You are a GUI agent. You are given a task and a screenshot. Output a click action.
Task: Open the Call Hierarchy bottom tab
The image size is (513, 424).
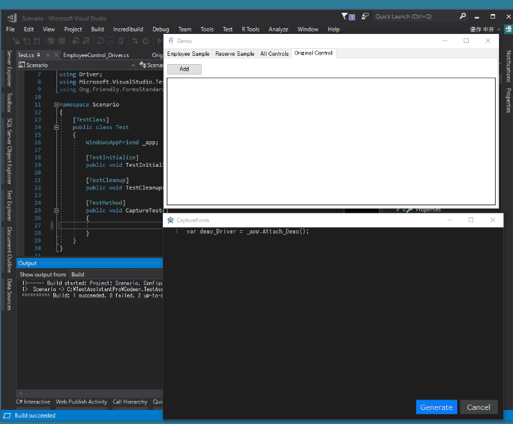(130, 402)
